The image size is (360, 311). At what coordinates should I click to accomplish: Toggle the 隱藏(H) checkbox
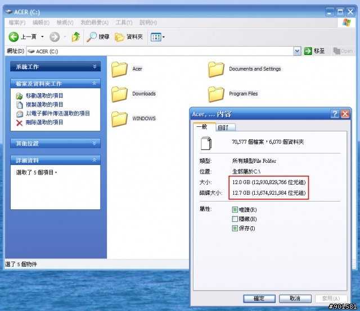click(x=235, y=219)
